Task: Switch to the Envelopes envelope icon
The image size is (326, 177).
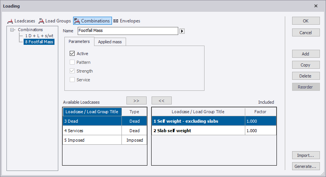Action: pyautogui.click(x=116, y=21)
